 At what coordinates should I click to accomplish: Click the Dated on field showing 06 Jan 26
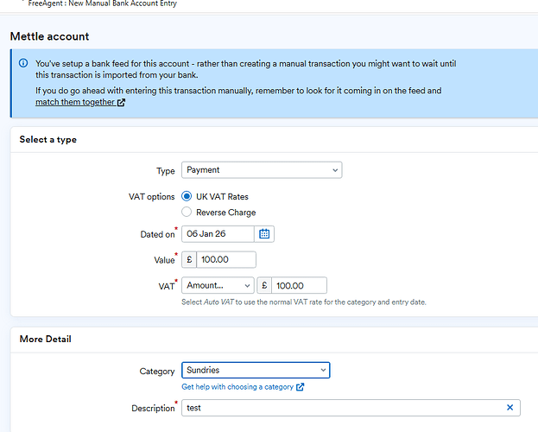point(218,234)
